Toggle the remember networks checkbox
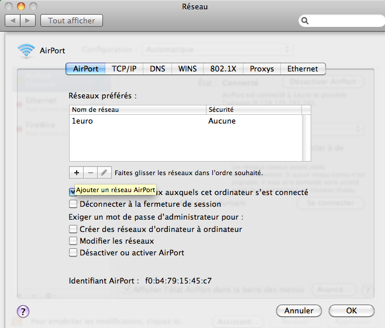385x328 pixels. point(72,192)
